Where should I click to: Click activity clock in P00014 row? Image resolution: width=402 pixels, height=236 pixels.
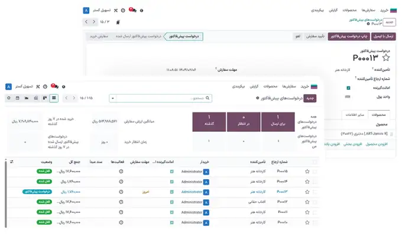click(121, 182)
